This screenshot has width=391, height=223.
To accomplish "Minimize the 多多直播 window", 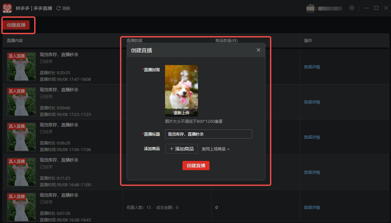I will pos(366,8).
